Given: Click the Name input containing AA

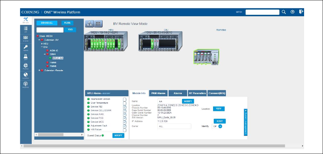Looking at the screenshot, I should 169,101.
